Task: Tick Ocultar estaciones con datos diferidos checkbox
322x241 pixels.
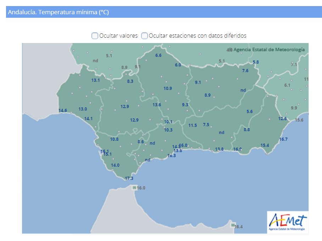Action: [x=144, y=36]
